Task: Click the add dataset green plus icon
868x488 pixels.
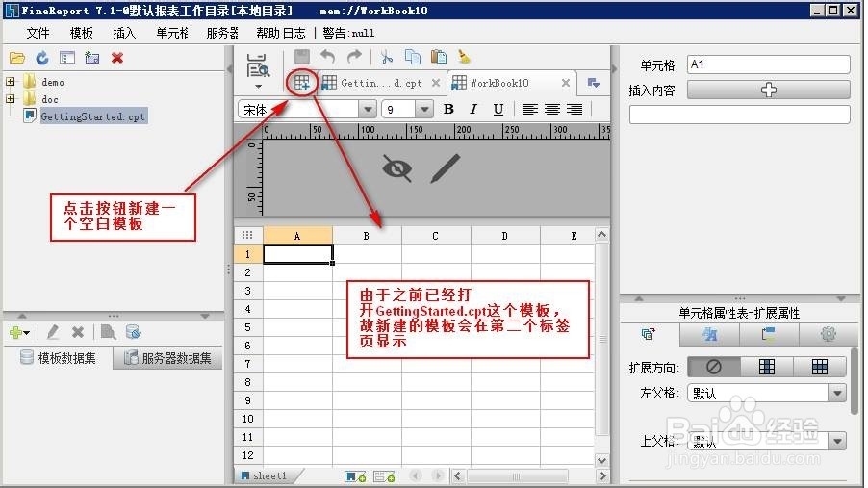Action: 16,332
